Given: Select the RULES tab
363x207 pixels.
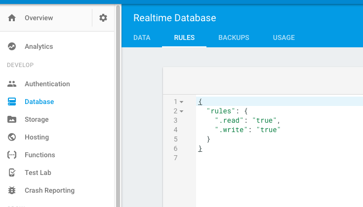Looking at the screenshot, I should click(184, 37).
